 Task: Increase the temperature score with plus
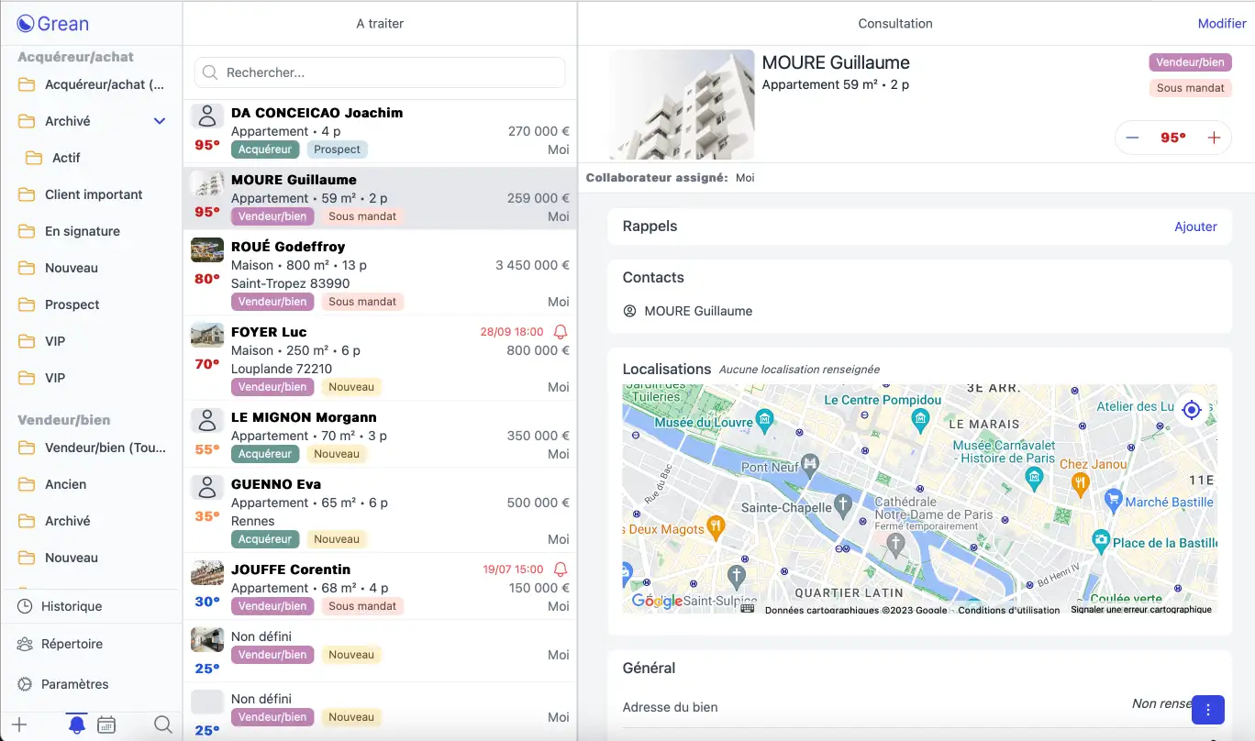[1214, 138]
